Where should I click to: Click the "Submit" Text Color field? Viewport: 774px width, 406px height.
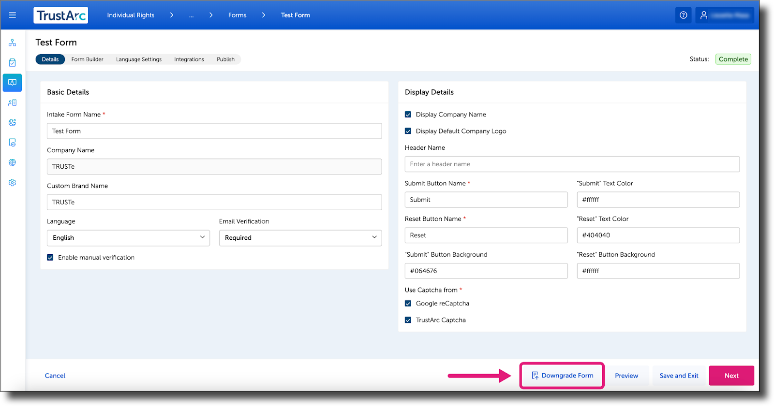[658, 200]
